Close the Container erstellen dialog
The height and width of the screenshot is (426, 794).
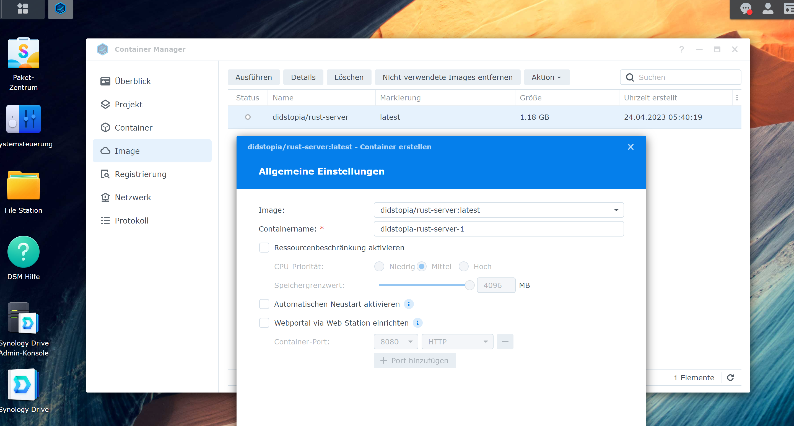tap(631, 147)
